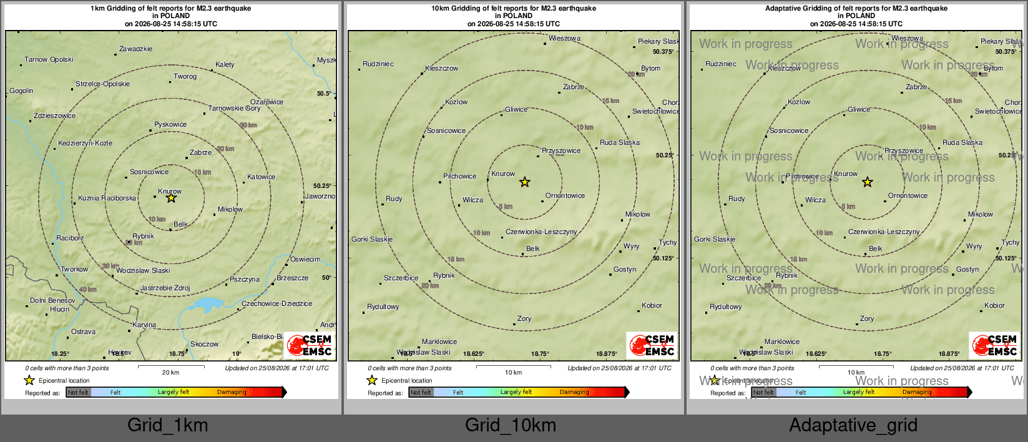Click 'Kuznia Raciborska' on the 1km map

[107, 198]
